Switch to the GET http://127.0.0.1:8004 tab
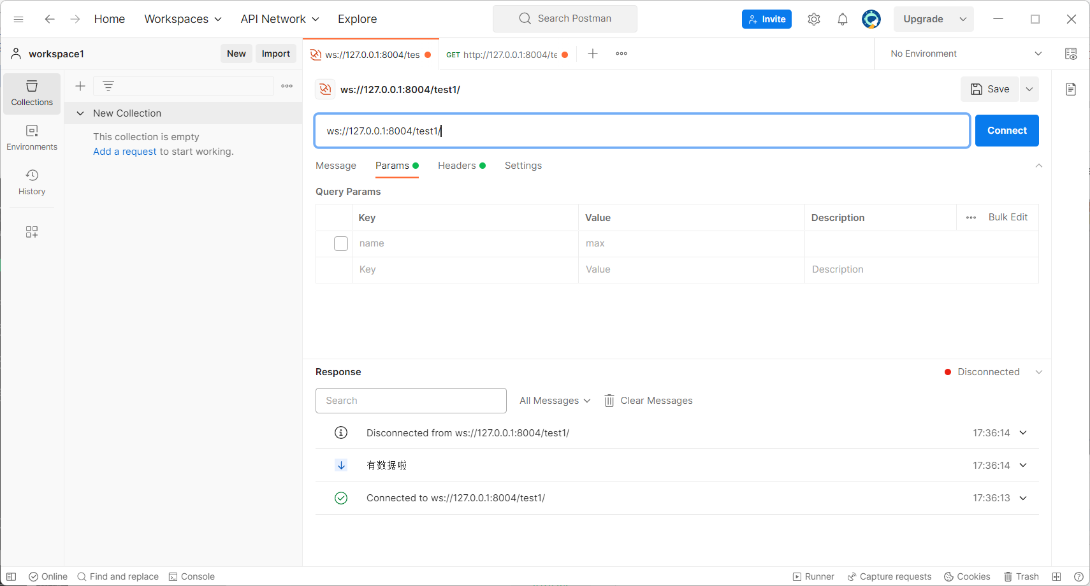This screenshot has height=586, width=1090. tap(507, 55)
